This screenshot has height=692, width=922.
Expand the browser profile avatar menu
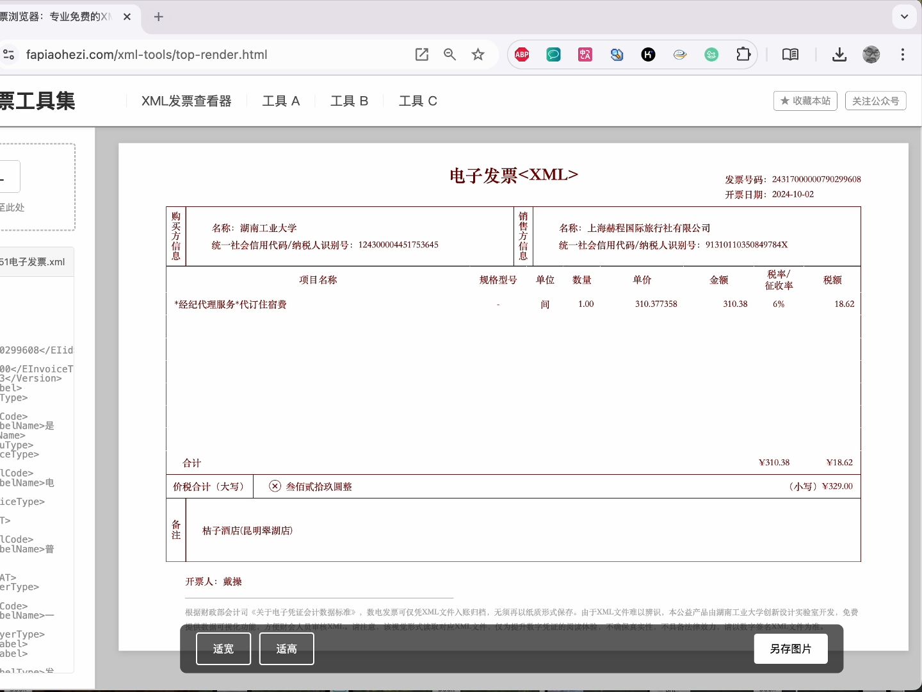tap(871, 54)
